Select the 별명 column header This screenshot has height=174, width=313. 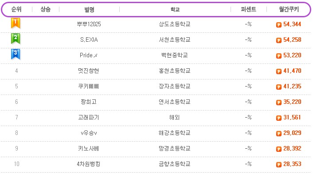[x=89, y=9]
